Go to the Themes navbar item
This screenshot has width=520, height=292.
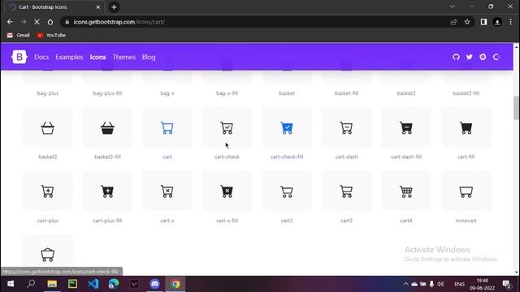(124, 57)
